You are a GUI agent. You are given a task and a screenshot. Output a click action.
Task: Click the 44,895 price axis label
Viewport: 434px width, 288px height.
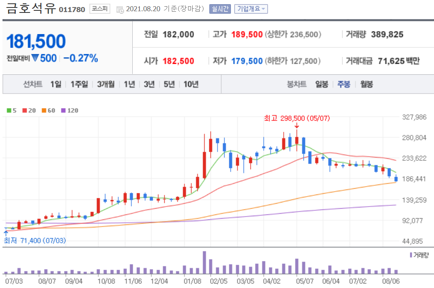coord(412,241)
